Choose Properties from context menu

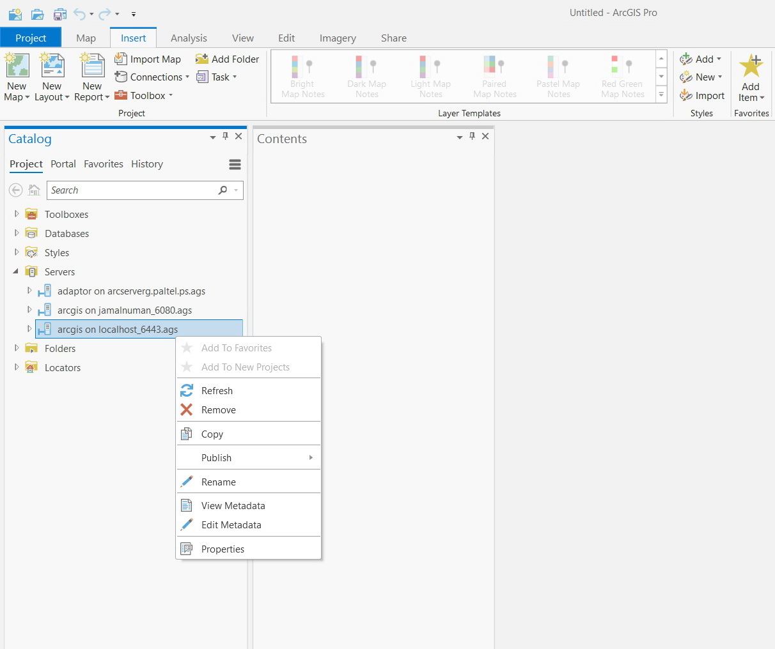tap(248, 549)
